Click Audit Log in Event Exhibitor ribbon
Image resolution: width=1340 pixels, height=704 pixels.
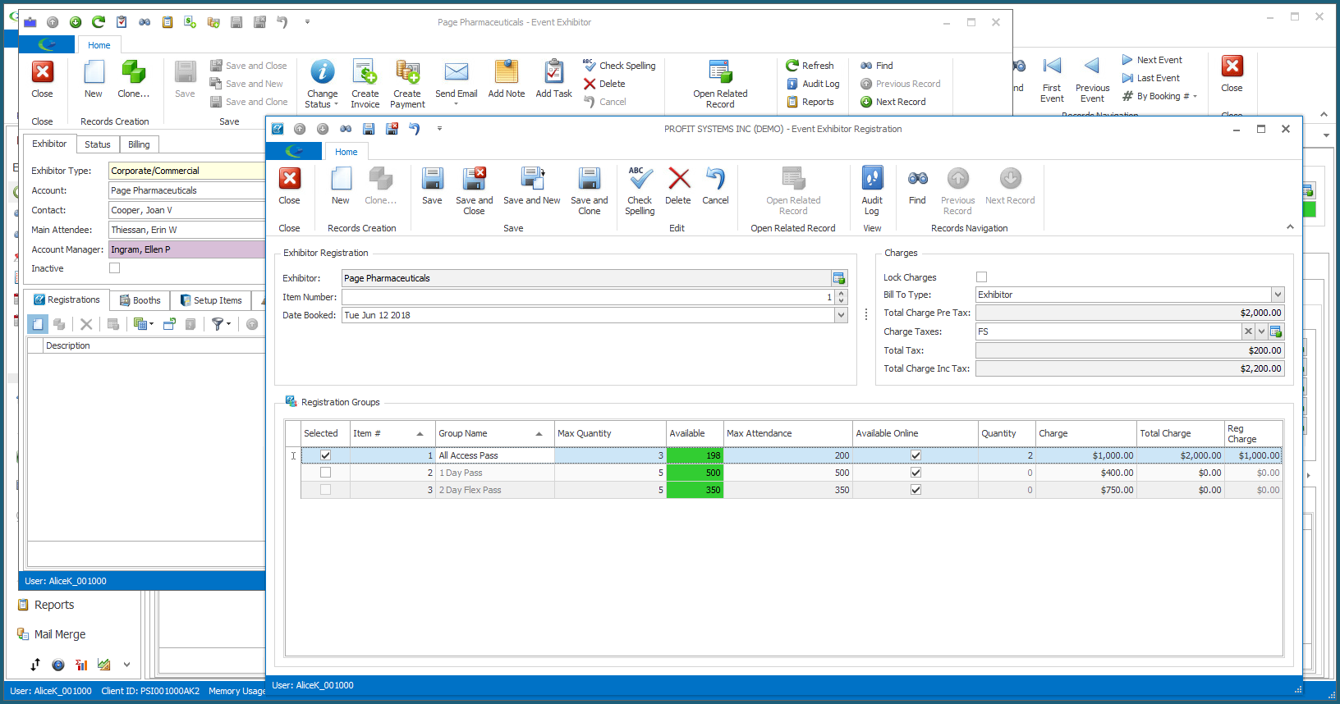click(x=813, y=84)
